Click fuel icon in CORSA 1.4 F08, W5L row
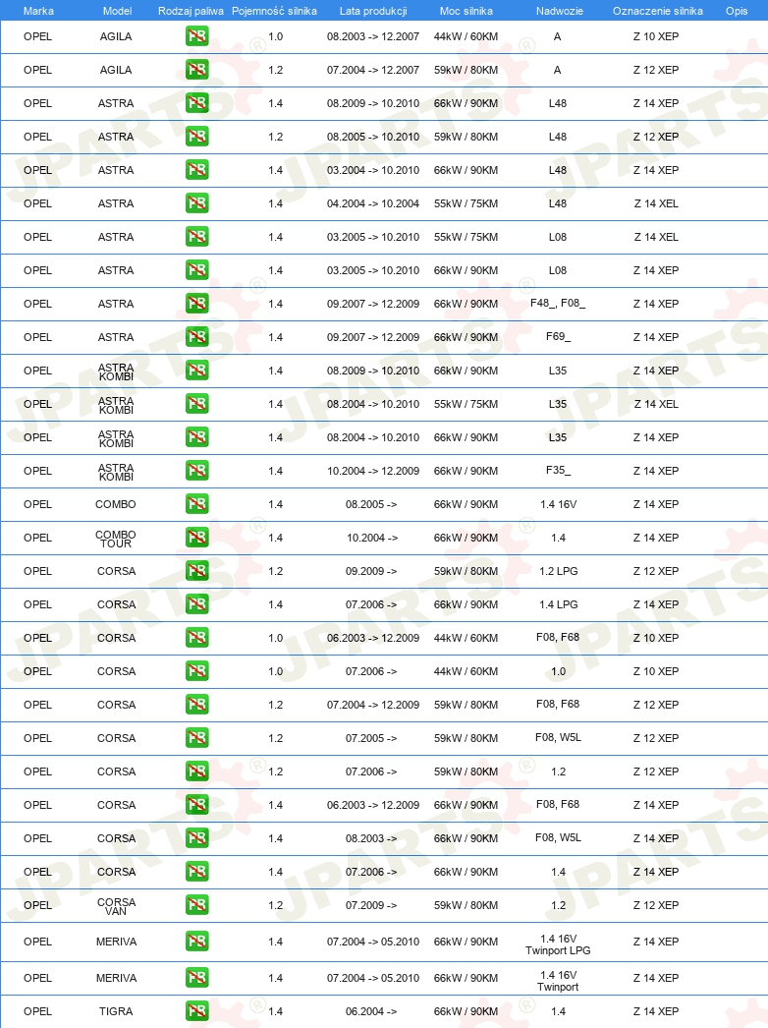Screen dimensions: 768x1028 pyautogui.click(x=196, y=838)
